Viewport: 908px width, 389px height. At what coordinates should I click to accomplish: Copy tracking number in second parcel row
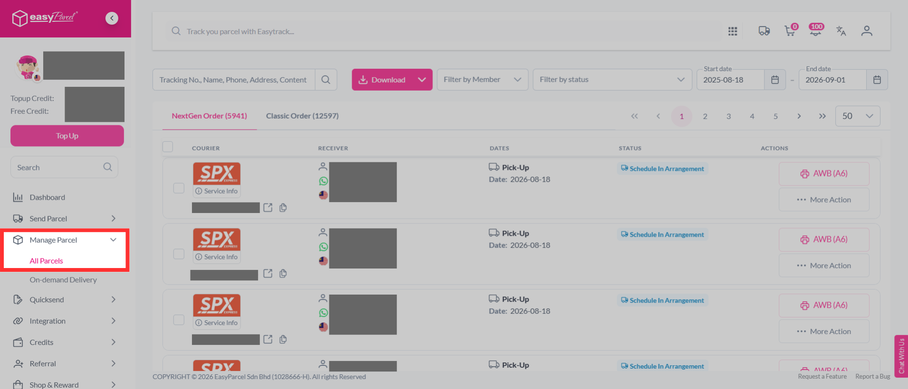click(283, 274)
